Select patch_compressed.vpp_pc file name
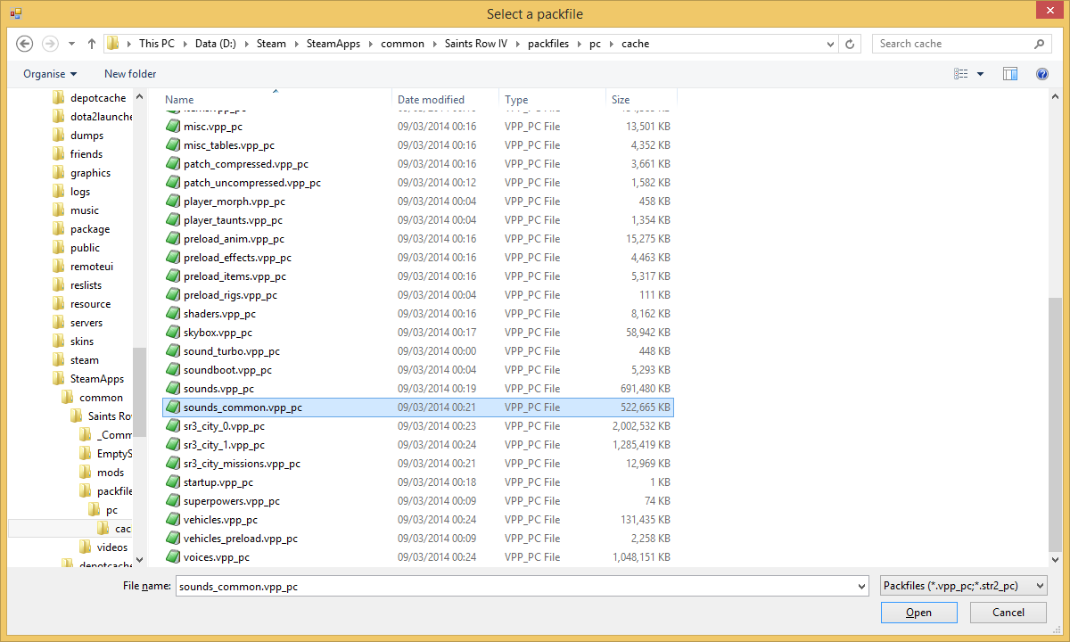This screenshot has height=642, width=1070. [x=246, y=164]
